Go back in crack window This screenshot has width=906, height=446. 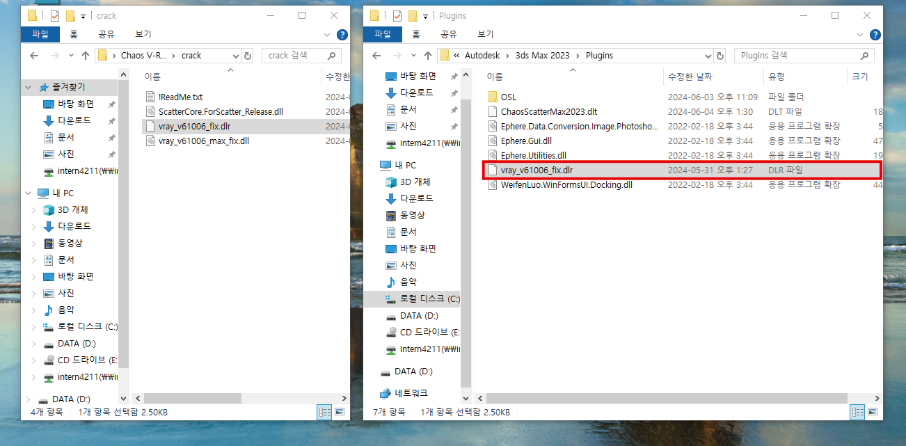click(34, 56)
